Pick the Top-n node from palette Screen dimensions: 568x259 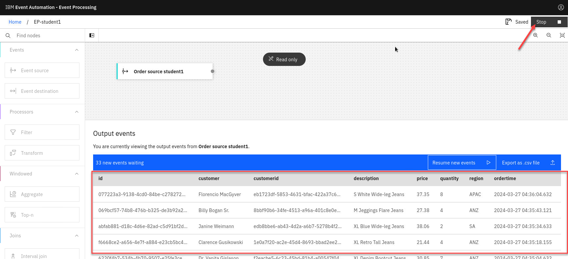(x=42, y=215)
